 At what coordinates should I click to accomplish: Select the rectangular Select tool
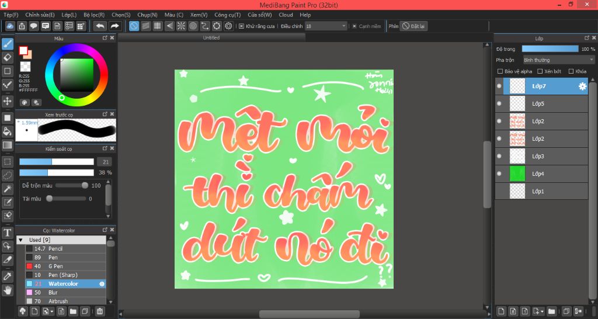point(7,162)
